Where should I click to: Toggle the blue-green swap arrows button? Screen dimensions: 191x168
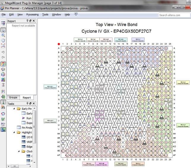tap(3, 129)
